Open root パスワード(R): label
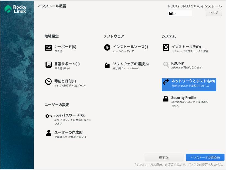 click(69, 115)
